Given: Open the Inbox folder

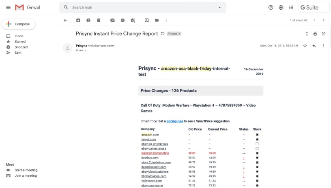Looking at the screenshot, I should click(19, 36).
